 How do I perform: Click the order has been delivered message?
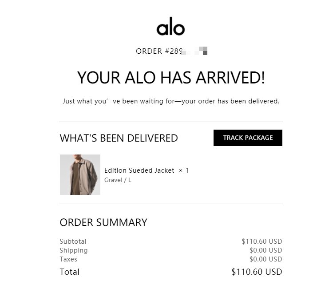(x=171, y=101)
